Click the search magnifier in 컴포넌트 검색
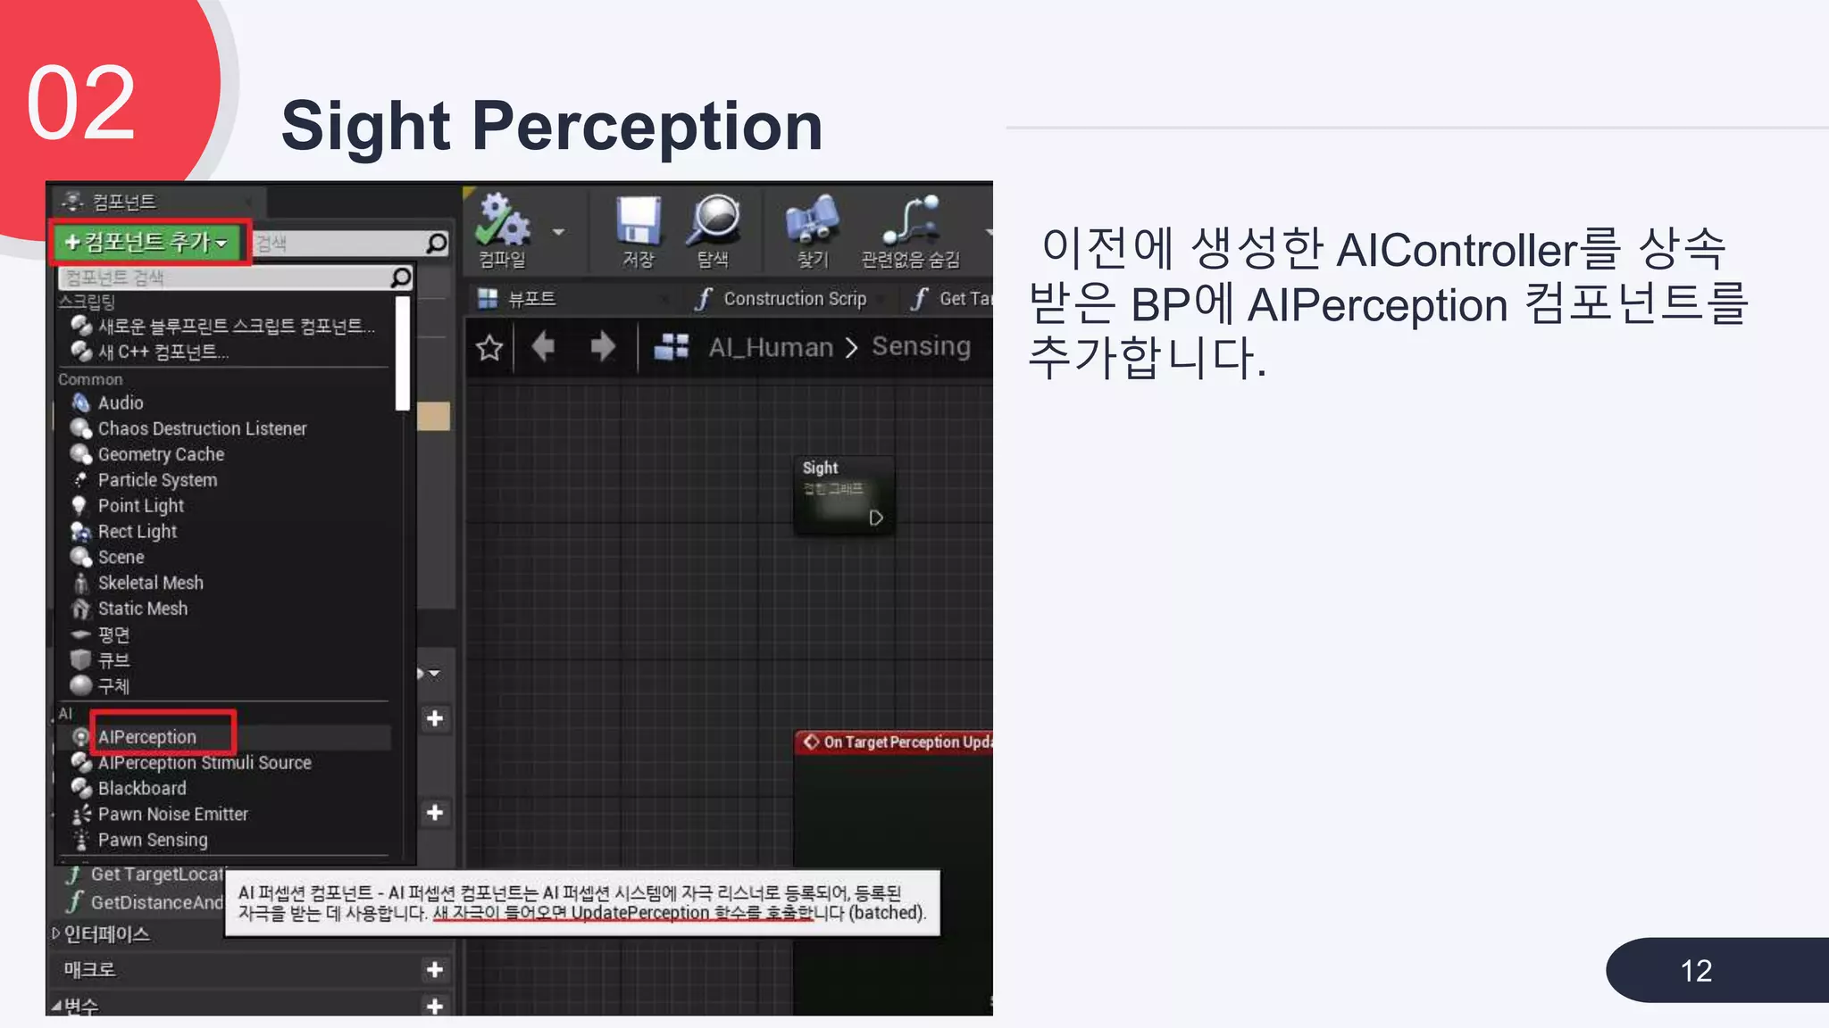 [x=401, y=278]
